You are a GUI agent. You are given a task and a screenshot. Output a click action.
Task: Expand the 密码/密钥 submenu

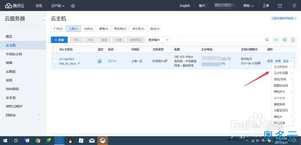point(283,79)
